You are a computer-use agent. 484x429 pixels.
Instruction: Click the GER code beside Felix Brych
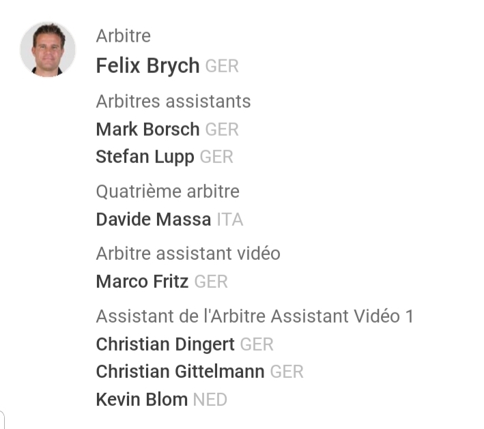(222, 67)
